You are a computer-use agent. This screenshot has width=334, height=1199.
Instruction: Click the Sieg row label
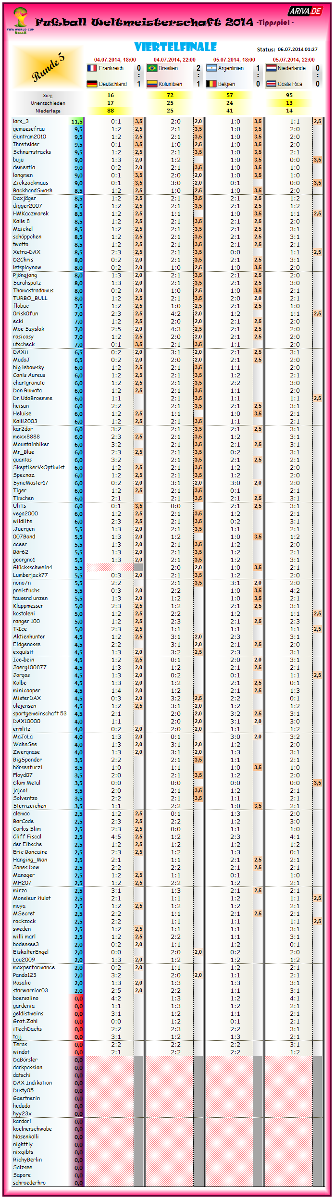(48, 96)
